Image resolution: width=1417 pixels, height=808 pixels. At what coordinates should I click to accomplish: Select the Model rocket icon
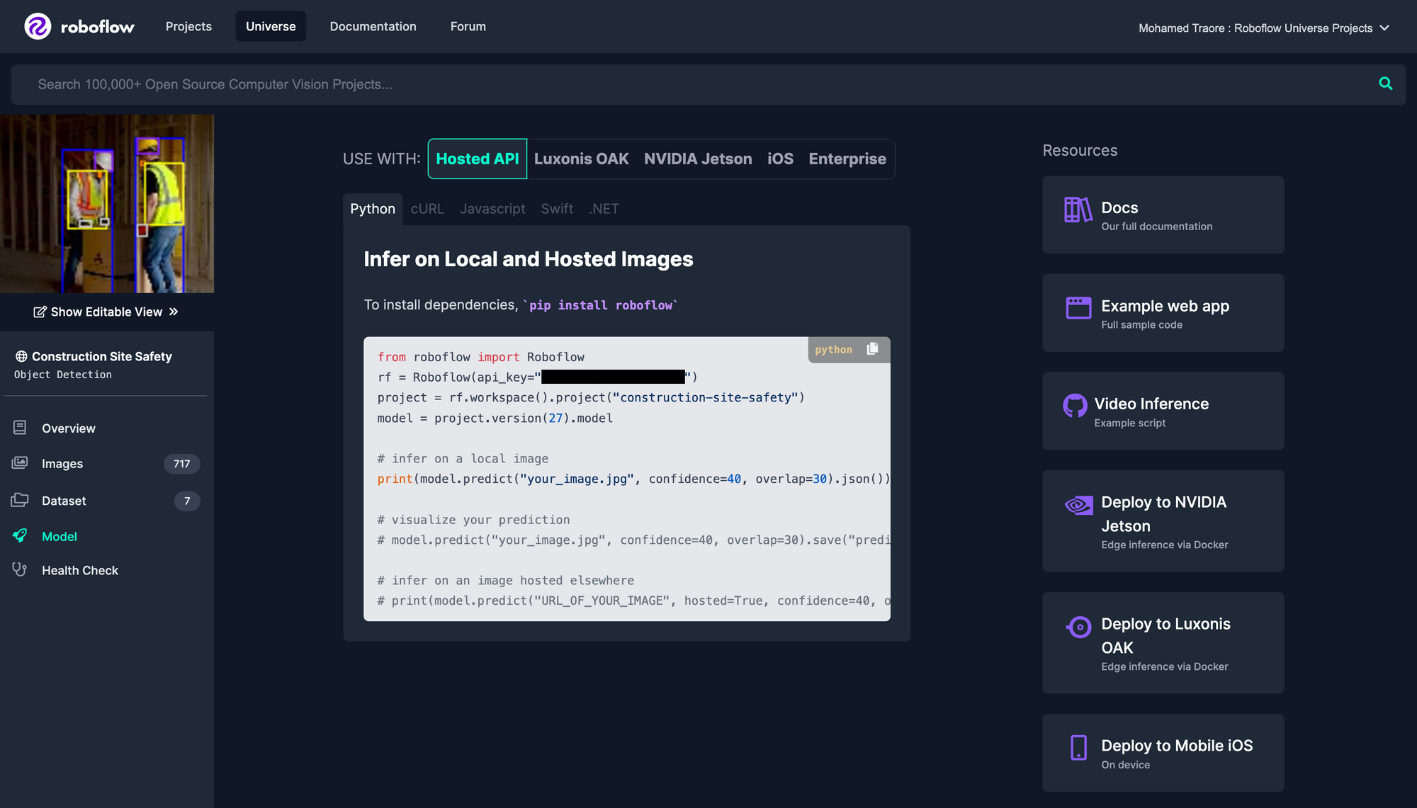(x=20, y=536)
